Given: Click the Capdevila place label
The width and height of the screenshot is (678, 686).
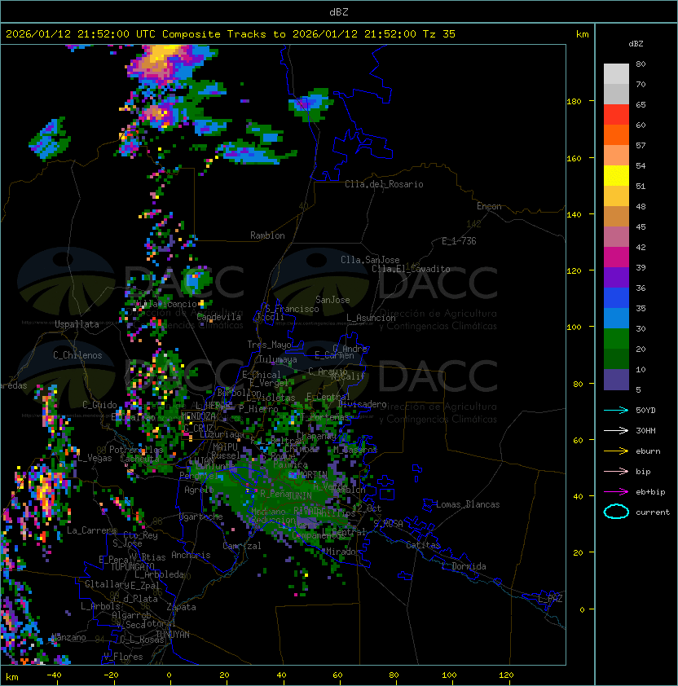Looking at the screenshot, I should tap(219, 317).
